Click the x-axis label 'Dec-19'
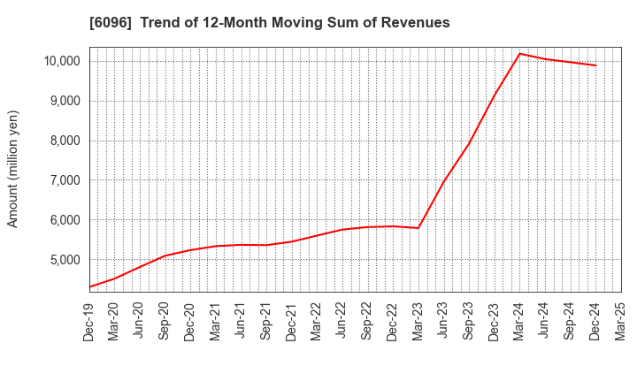The height and width of the screenshot is (389, 637). click(x=88, y=321)
